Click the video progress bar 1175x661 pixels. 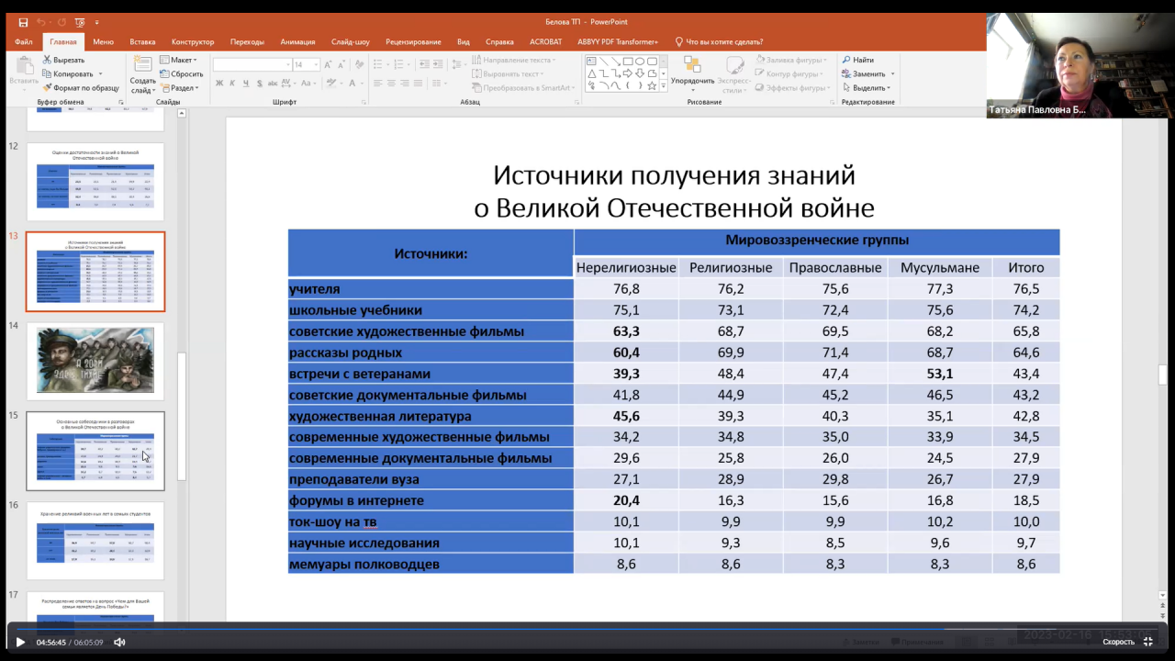pos(587,630)
